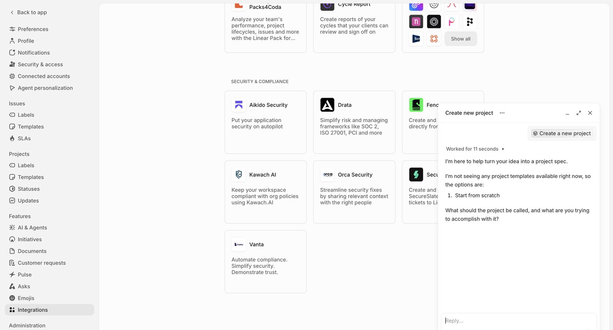Click the navy 'Scr' integration icon
Screen dimensions: 613x330
tap(416, 39)
